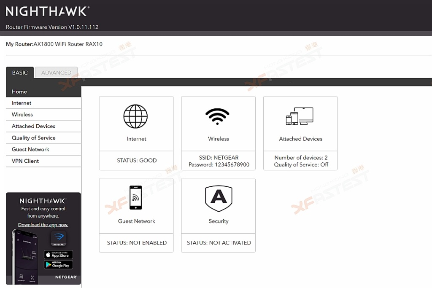Switch to the ADVANCED tab
The image size is (432, 288).
coord(56,73)
